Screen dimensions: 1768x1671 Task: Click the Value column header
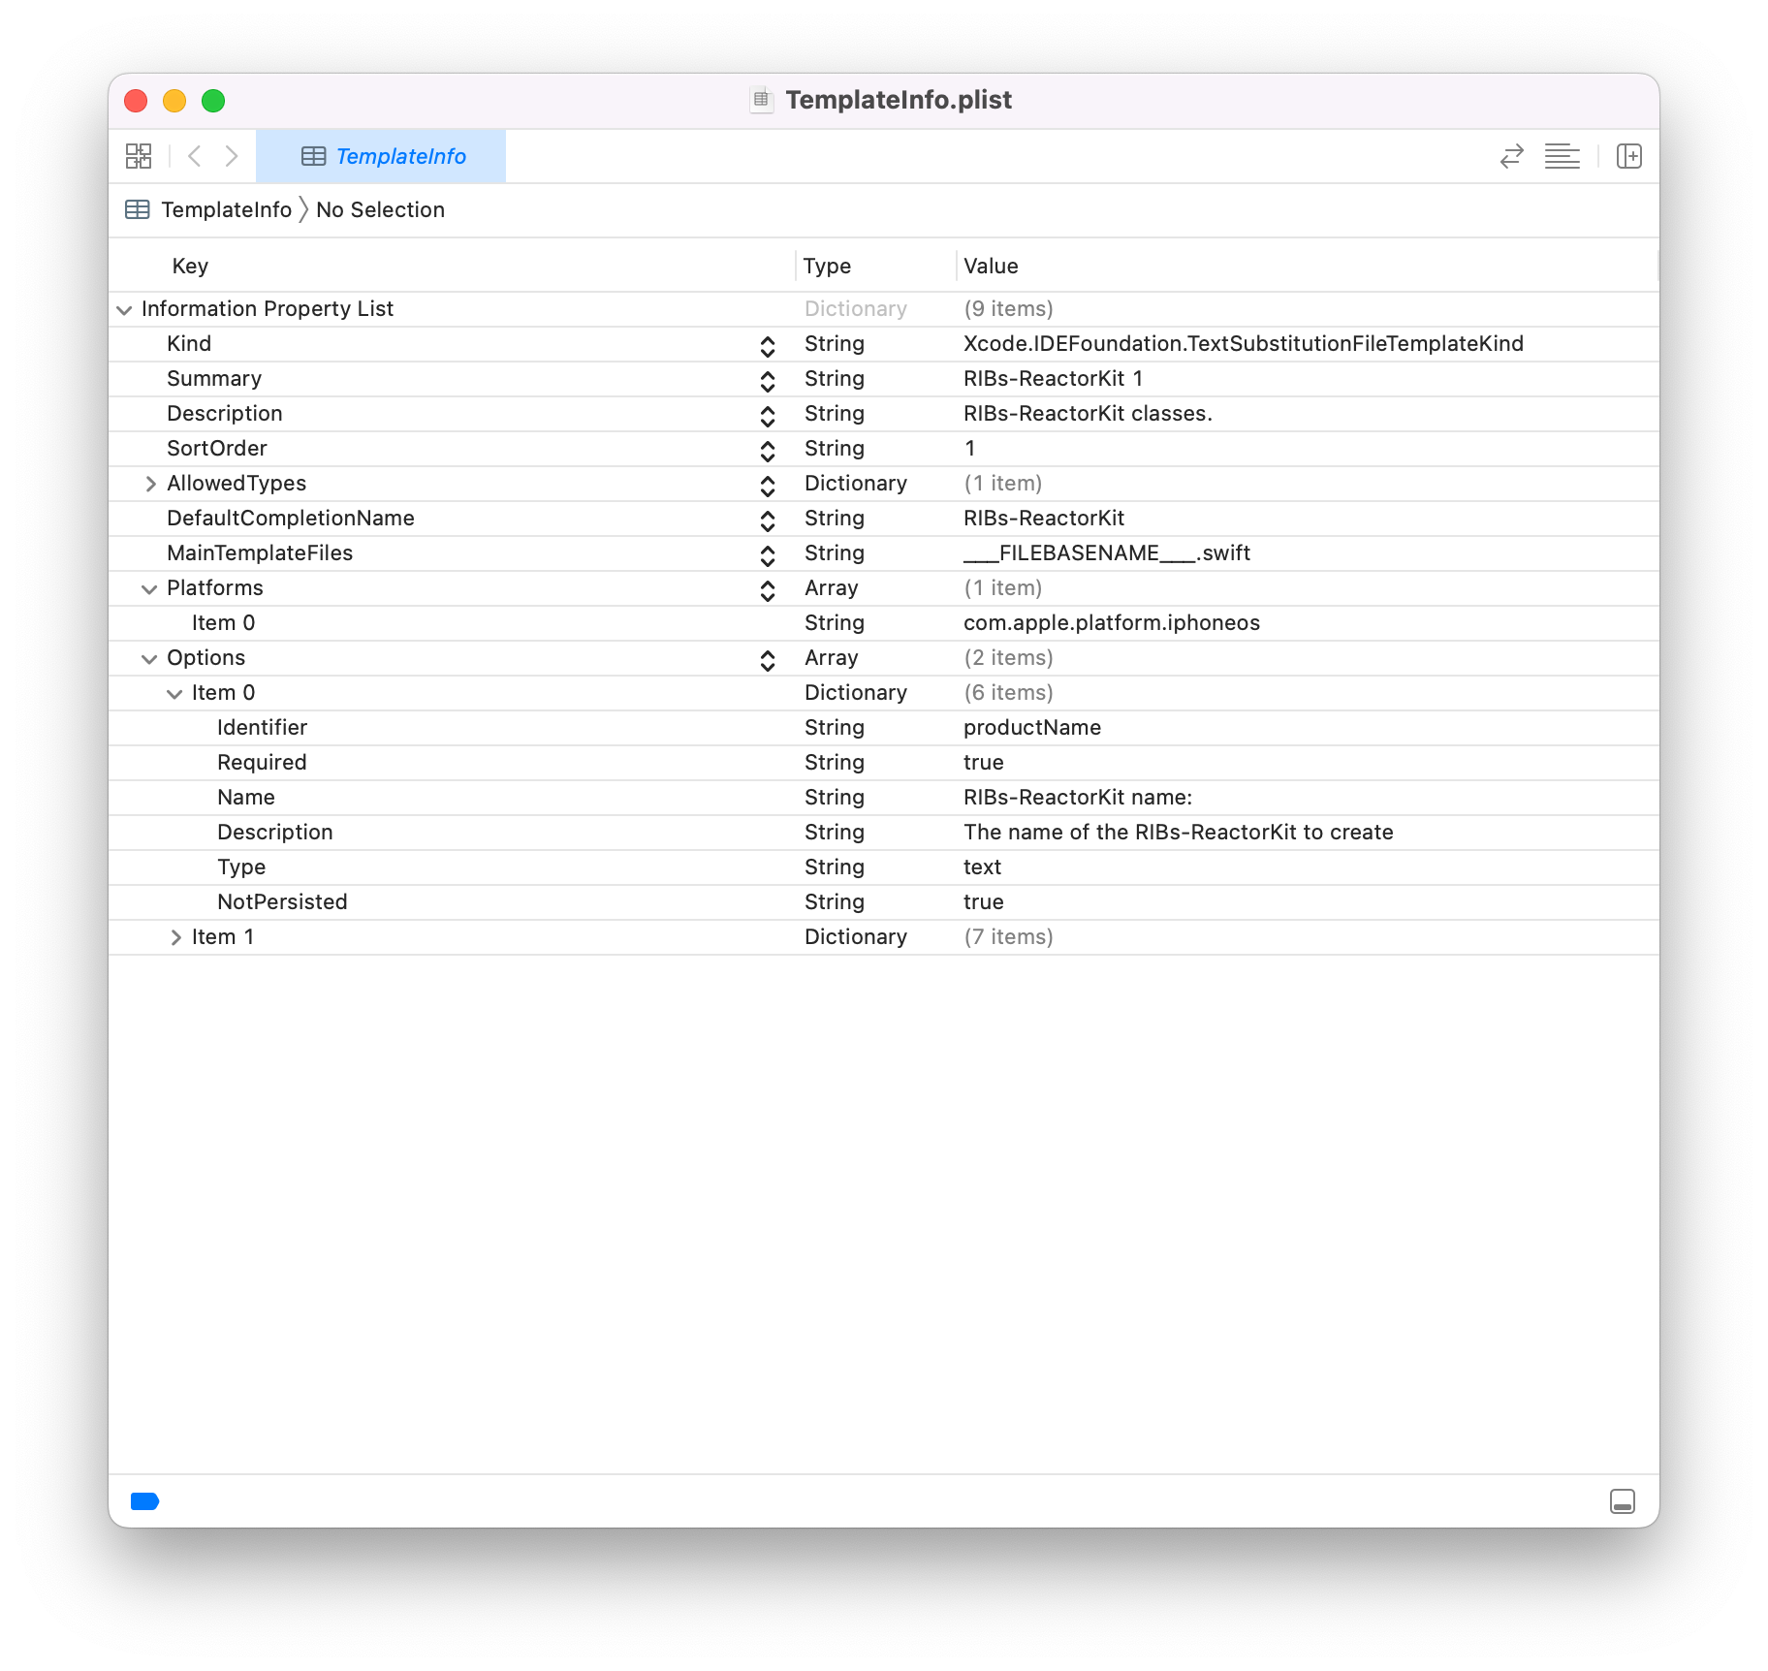(x=991, y=266)
